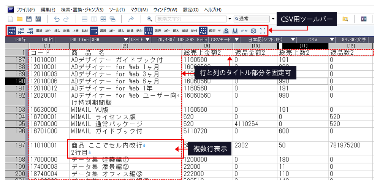This screenshot has width=380, height=187.
Task: Toggle the double-quote enclosure button
Action: coord(244,31)
